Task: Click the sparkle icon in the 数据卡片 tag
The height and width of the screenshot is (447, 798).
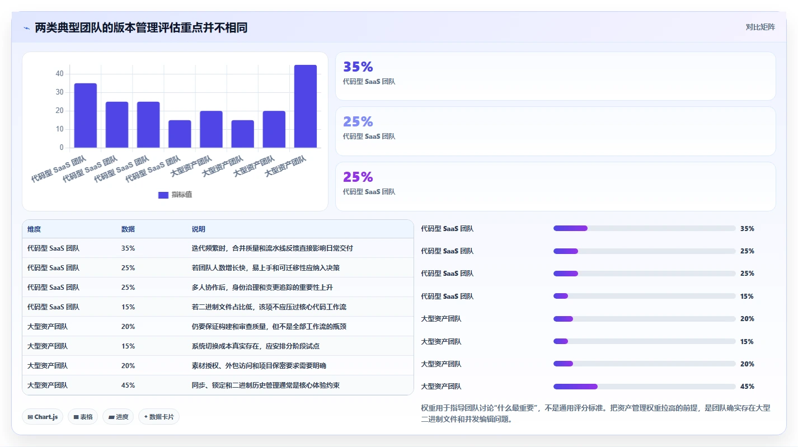Action: click(x=146, y=417)
